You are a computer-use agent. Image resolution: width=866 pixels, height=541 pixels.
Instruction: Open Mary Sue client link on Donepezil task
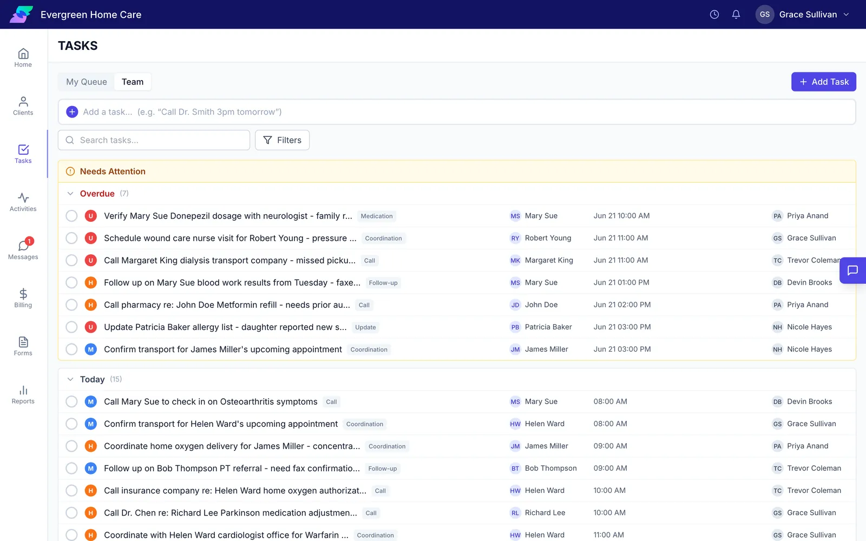(541, 216)
